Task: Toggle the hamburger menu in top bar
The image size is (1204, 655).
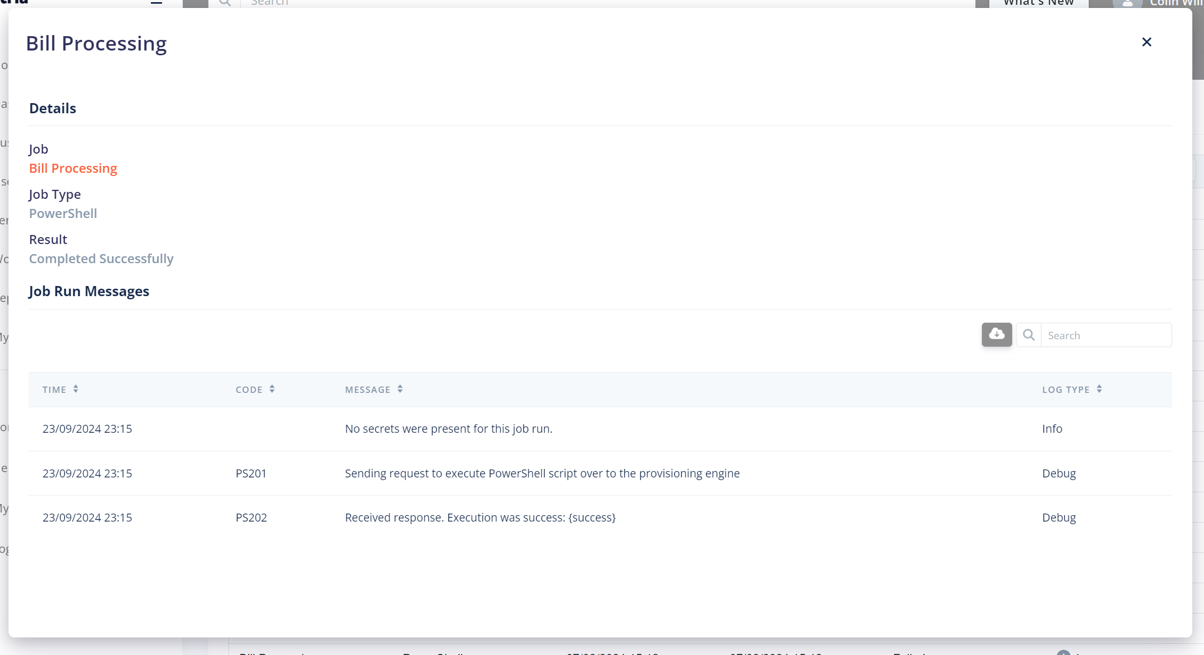Action: pyautogui.click(x=156, y=2)
